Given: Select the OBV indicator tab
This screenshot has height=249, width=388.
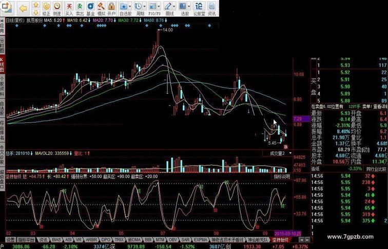Looking at the screenshot, I should (173, 240).
